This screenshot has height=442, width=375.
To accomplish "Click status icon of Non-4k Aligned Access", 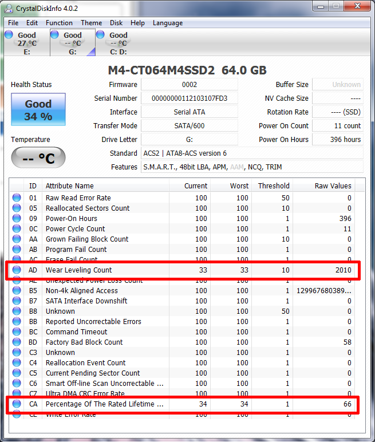I will [x=17, y=290].
